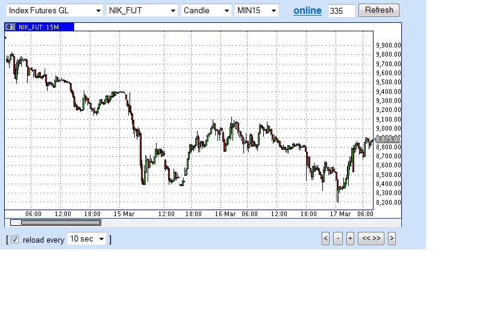497x330 pixels.
Task: Click the 8,500.00 price axis label
Action: pos(389,175)
